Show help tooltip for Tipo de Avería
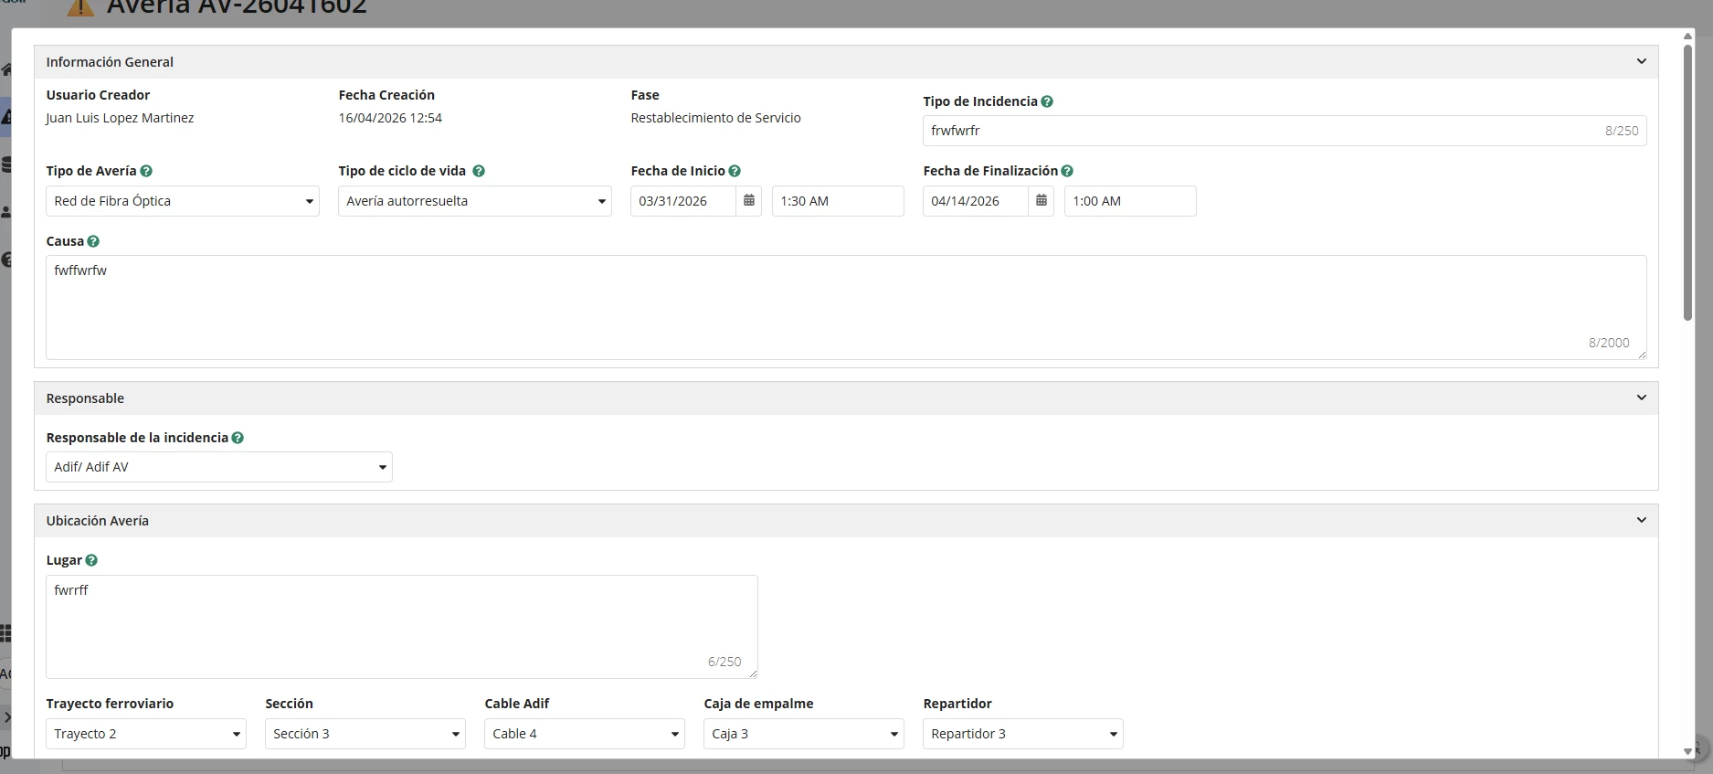1713x774 pixels. tap(146, 171)
